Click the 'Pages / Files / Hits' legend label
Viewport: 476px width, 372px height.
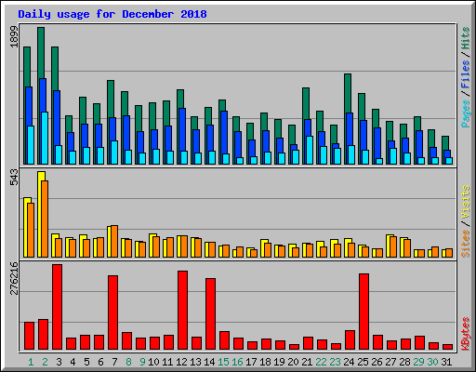(465, 77)
